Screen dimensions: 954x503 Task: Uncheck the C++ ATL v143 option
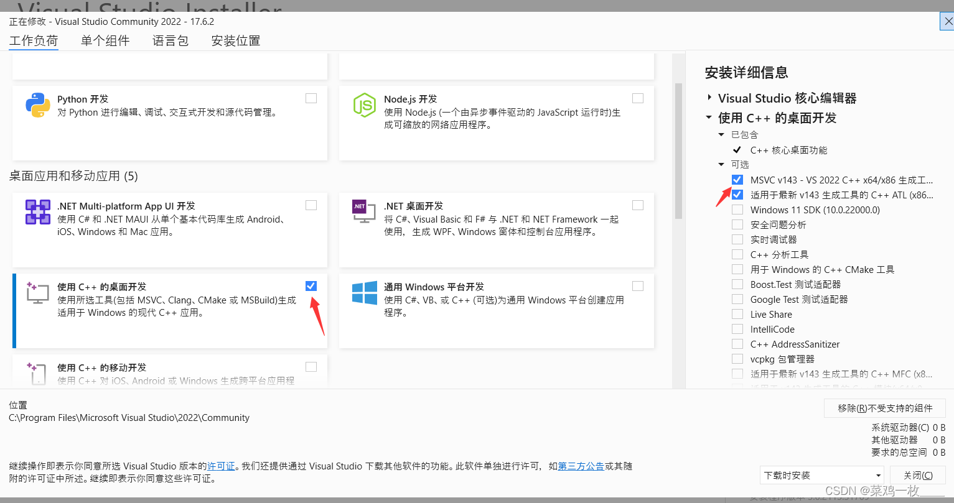pos(737,195)
